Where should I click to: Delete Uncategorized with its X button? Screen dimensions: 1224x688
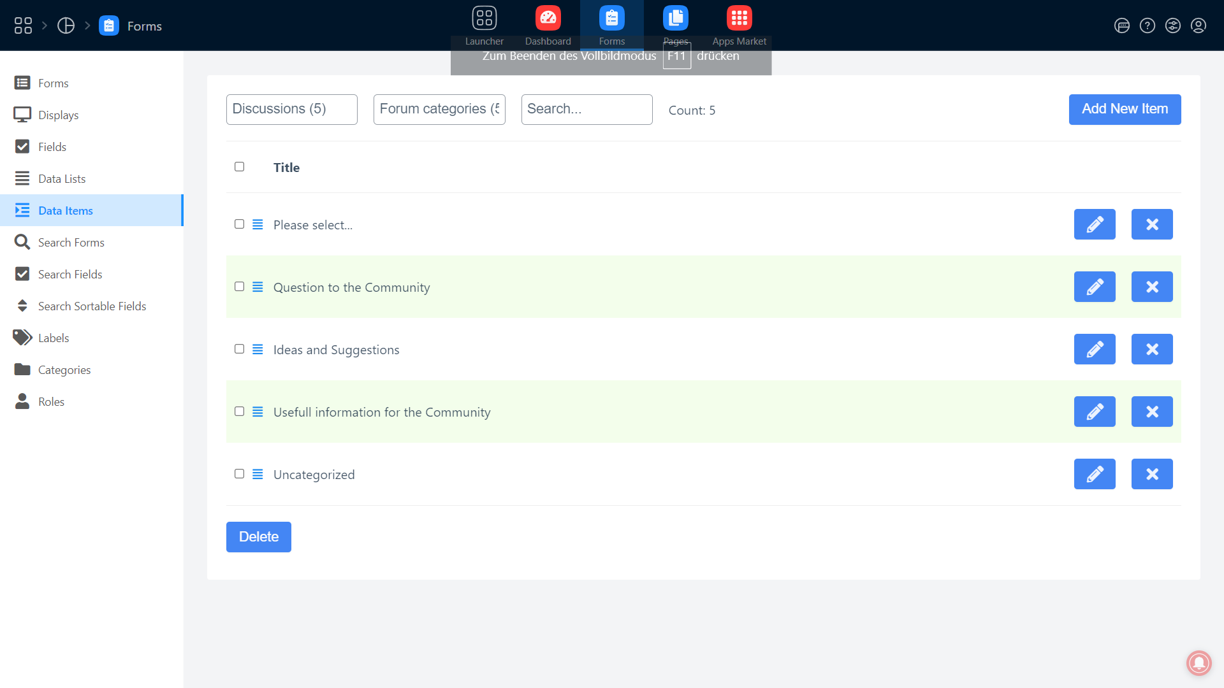(1151, 474)
